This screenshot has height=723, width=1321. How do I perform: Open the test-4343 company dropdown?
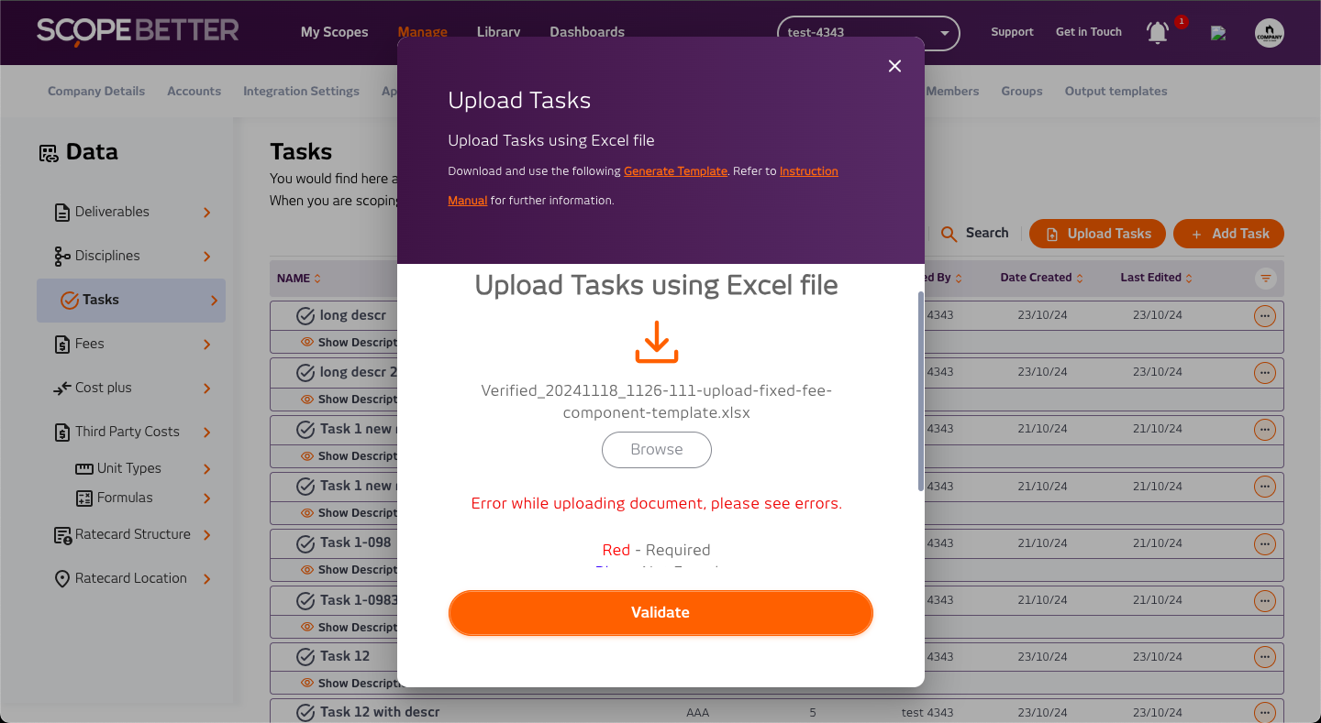click(868, 33)
